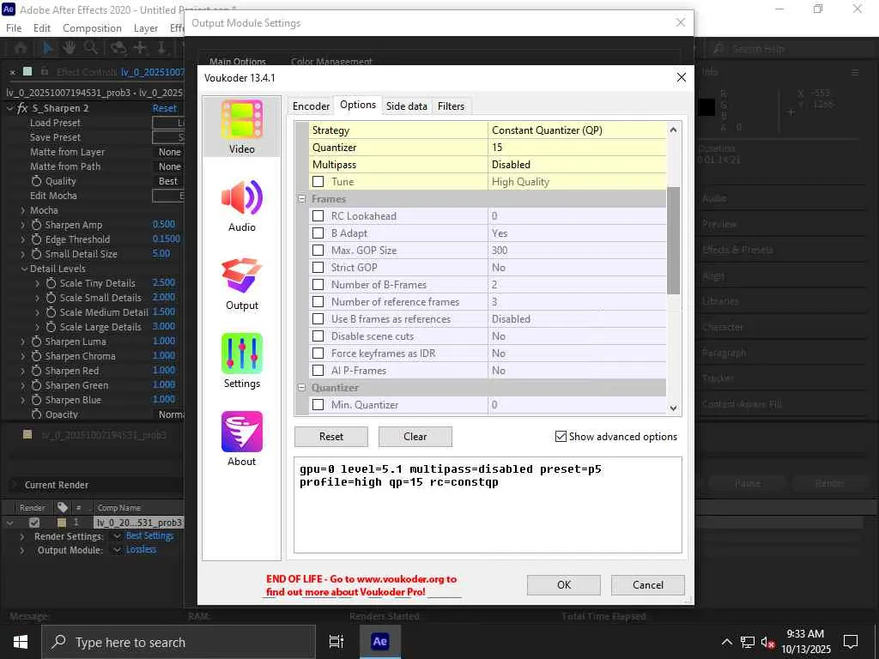Screen dimensions: 879x659
Task: Open the Audio section in Voukoder
Action: coord(241,206)
